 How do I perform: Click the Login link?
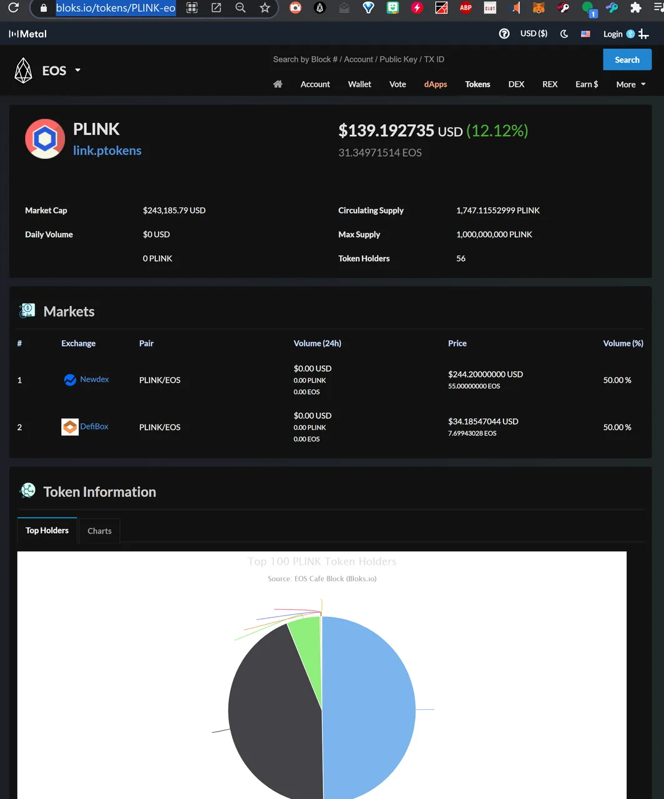point(613,34)
